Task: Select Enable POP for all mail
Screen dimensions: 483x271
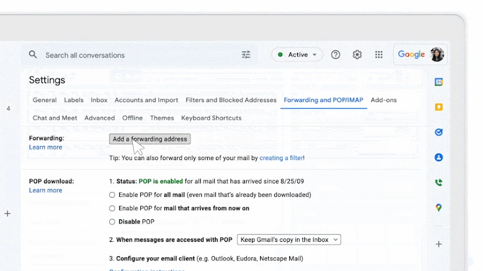Action: (x=112, y=195)
